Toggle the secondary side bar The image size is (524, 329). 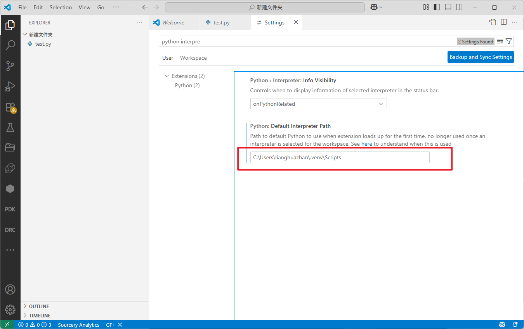tap(459, 7)
